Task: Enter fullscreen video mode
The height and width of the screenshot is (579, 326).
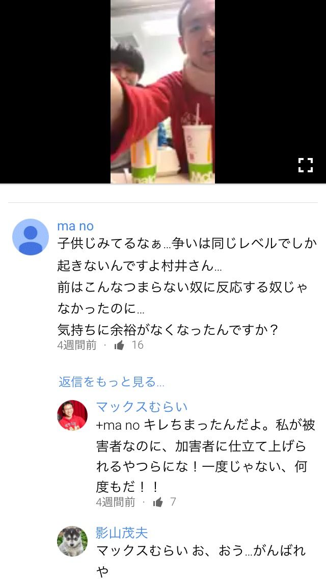Action: [x=305, y=165]
